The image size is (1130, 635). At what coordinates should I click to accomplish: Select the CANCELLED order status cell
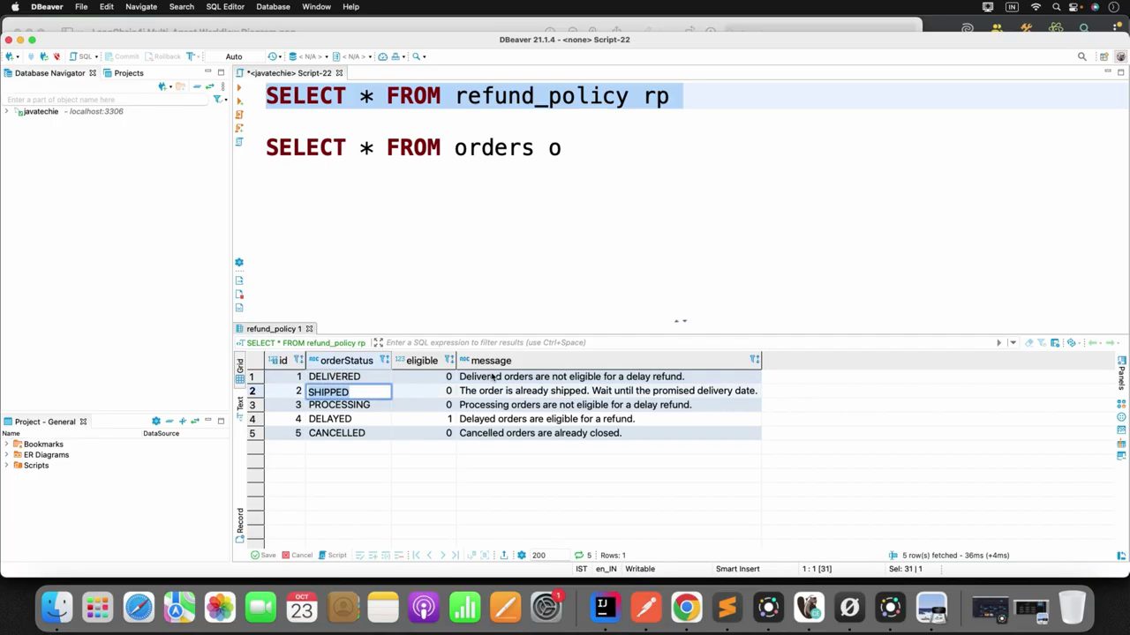[348, 433]
